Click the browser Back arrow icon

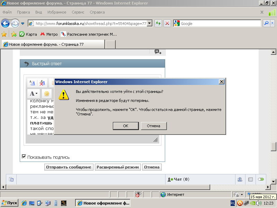(x=5, y=24)
